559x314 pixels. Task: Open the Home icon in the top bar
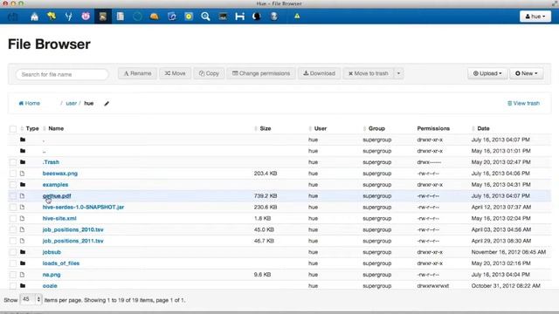pos(35,17)
